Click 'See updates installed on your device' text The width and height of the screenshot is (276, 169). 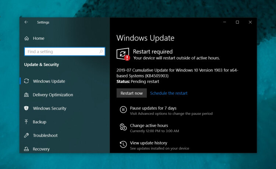[x=159, y=148]
